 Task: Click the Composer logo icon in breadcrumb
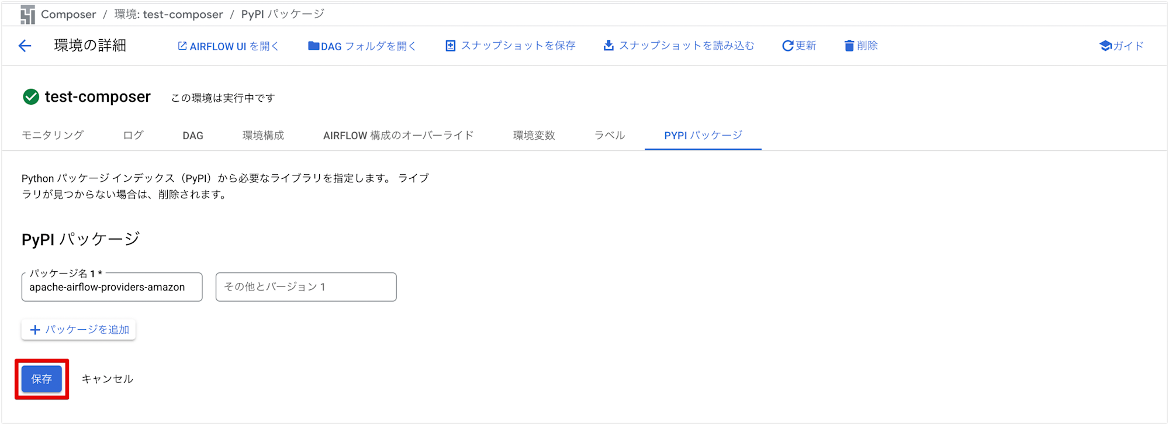pyautogui.click(x=27, y=15)
